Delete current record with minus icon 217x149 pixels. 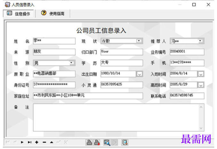[44, 142]
